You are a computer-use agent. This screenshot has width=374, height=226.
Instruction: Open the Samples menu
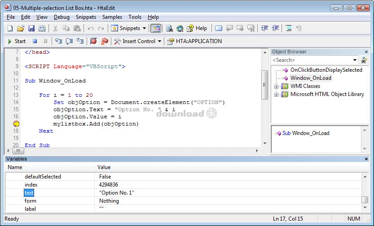pos(112,17)
